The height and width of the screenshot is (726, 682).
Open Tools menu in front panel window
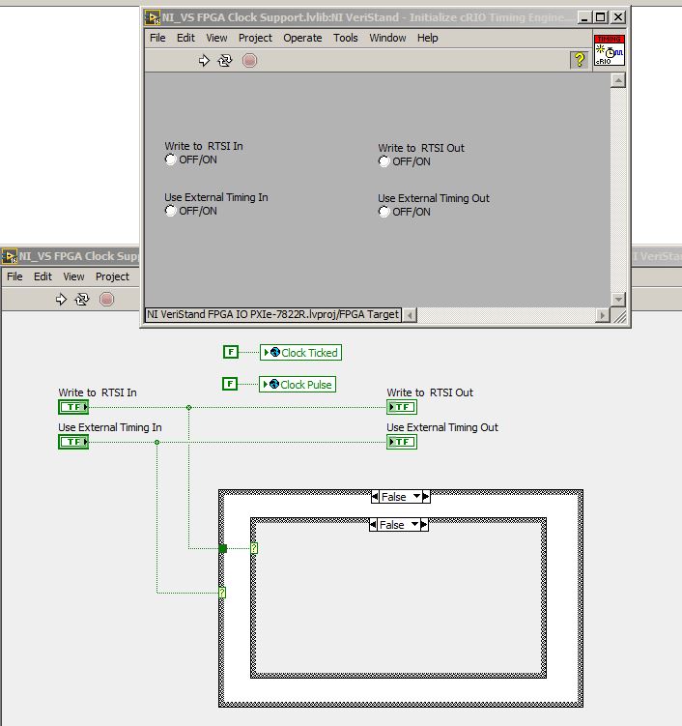[x=346, y=38]
